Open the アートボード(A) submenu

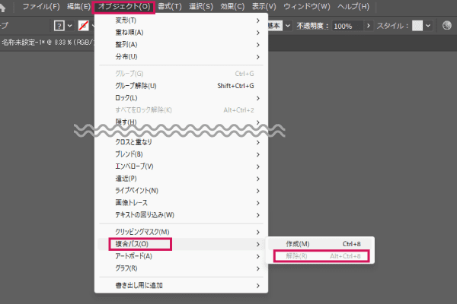click(181, 256)
